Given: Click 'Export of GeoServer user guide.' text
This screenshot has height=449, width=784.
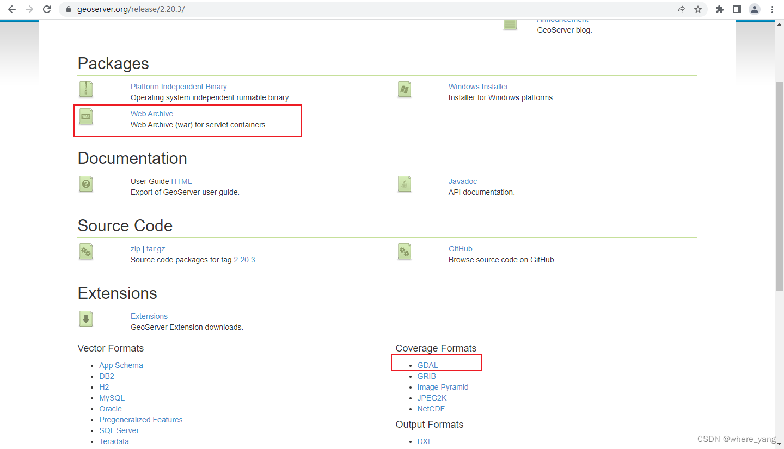Looking at the screenshot, I should point(185,192).
